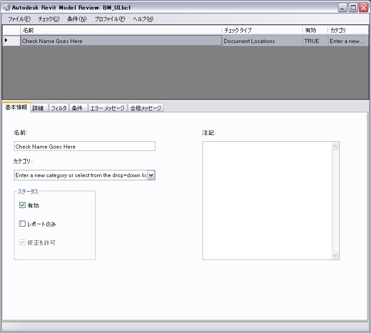Switch to the フィルタ tab

[x=59, y=108]
